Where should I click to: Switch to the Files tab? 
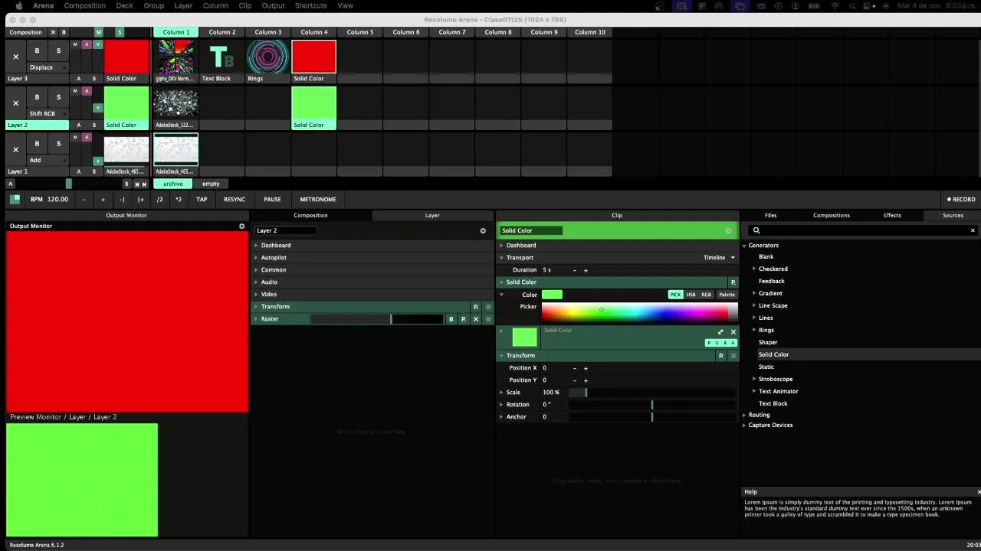click(x=770, y=216)
